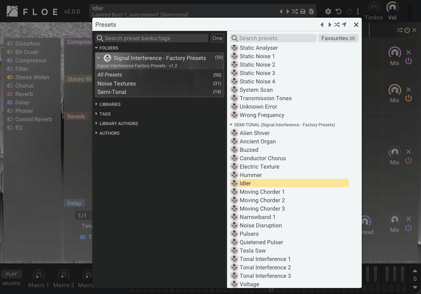Click the One filter mode button
The width and height of the screenshot is (421, 294).
pyautogui.click(x=217, y=38)
